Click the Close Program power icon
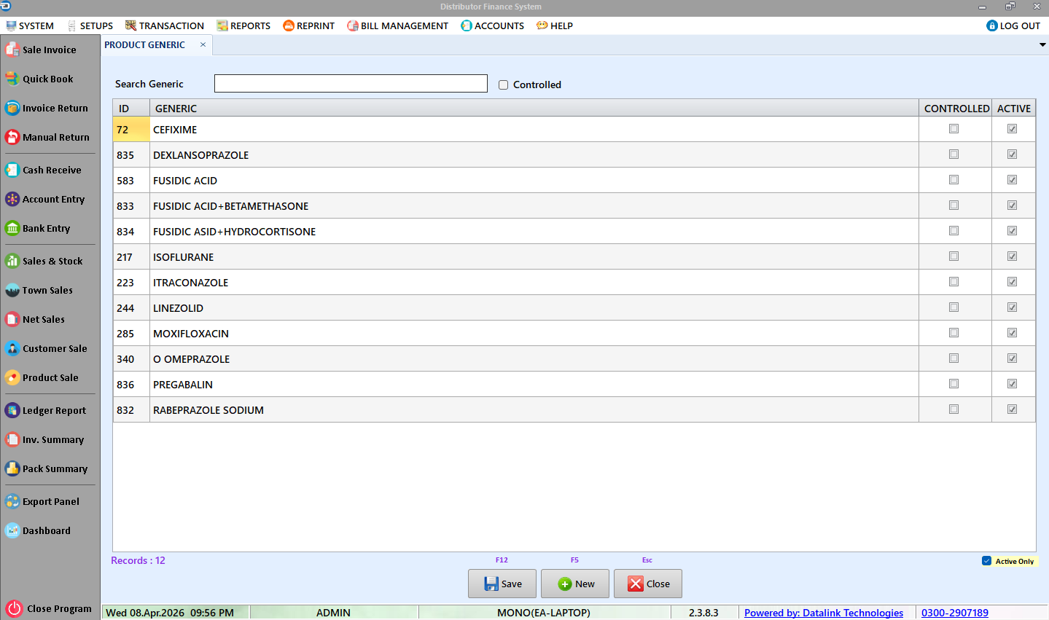The width and height of the screenshot is (1049, 620). click(14, 608)
